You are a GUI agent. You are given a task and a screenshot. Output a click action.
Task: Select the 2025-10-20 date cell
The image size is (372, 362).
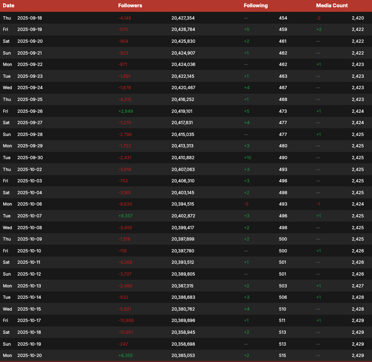(x=29, y=355)
